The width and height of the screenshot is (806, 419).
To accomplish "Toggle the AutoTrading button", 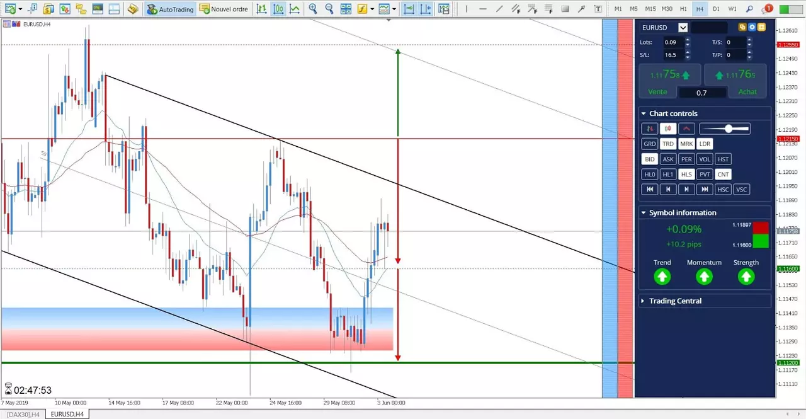I will [170, 9].
